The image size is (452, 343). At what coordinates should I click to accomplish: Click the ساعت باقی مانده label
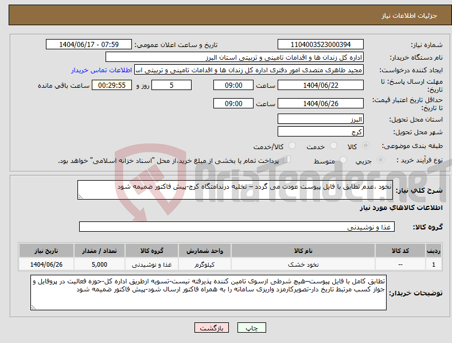click(64, 85)
